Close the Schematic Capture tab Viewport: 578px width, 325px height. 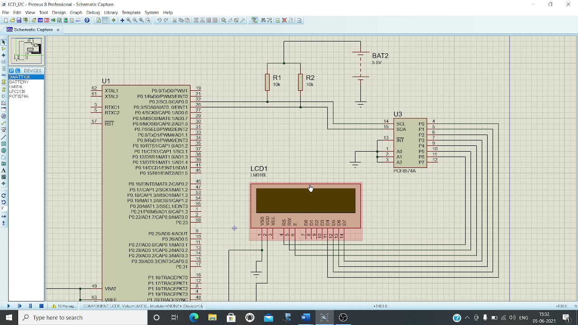point(58,30)
